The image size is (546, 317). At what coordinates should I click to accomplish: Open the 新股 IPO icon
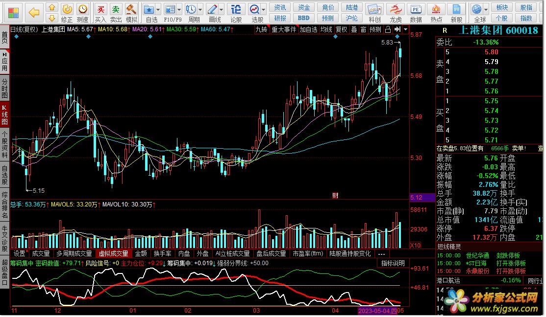pos(456,9)
